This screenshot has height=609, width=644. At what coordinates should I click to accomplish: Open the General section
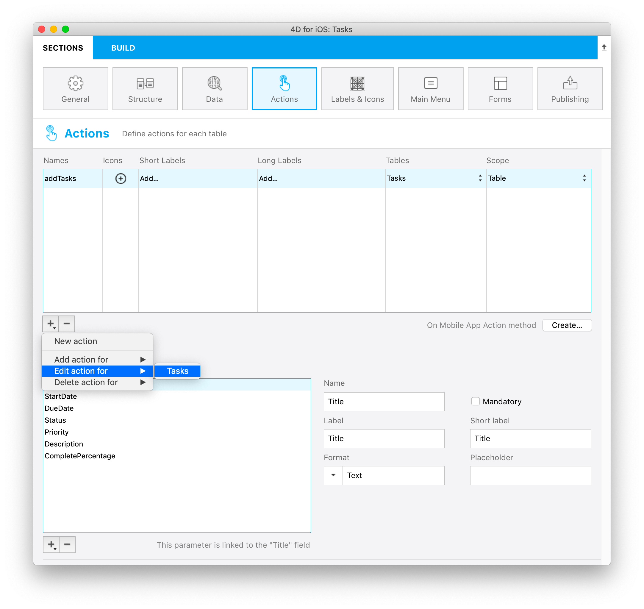(75, 89)
